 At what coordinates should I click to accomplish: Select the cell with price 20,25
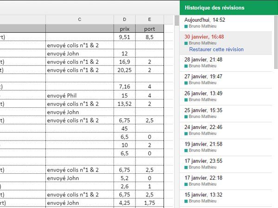(125, 70)
